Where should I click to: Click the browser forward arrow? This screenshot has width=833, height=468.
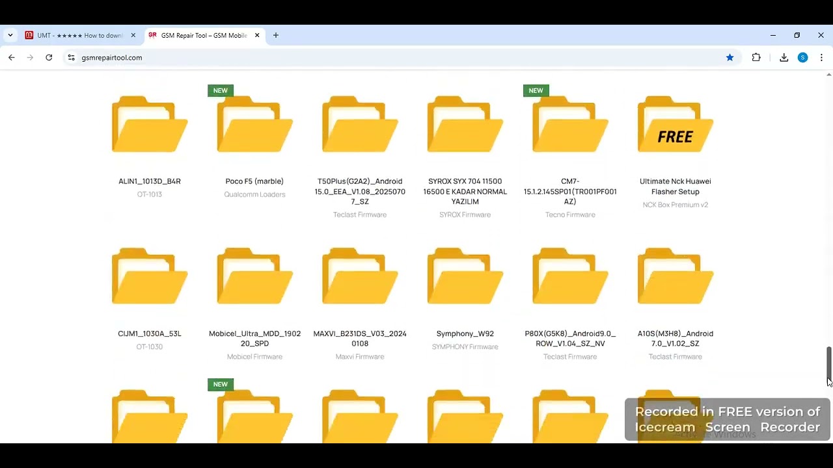30,57
